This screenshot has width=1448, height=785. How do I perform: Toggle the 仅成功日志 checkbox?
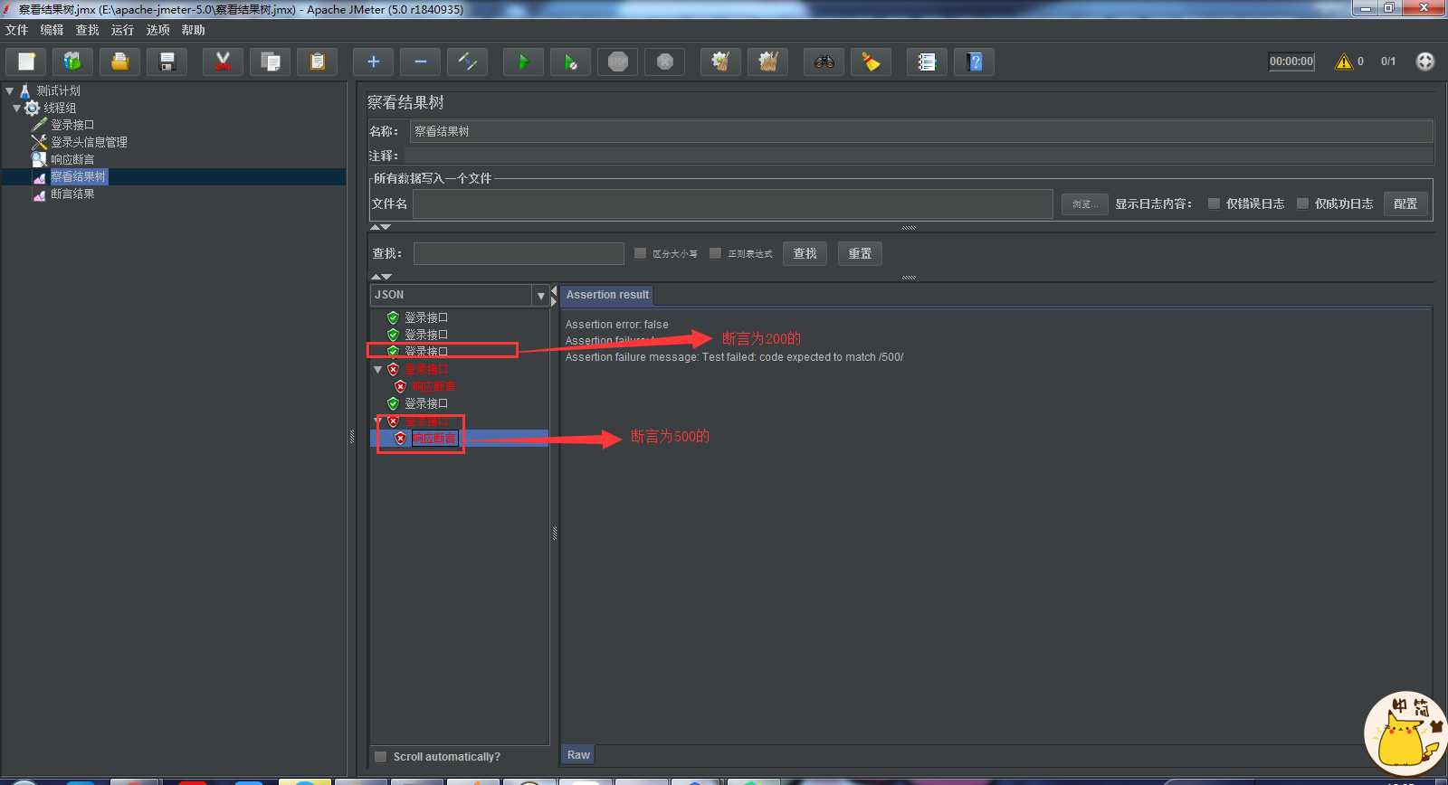1303,203
